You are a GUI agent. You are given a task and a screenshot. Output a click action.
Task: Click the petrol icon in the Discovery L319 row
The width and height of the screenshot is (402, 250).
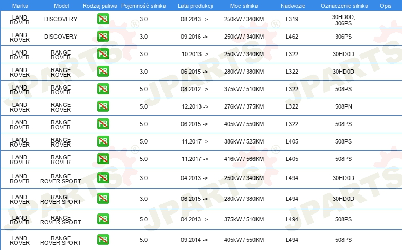103,20
